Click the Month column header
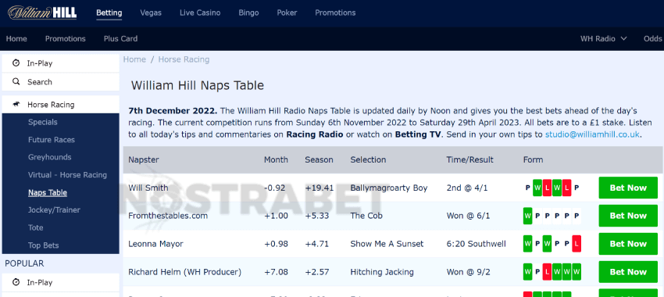Viewport: 664px width, 297px height. coord(276,159)
